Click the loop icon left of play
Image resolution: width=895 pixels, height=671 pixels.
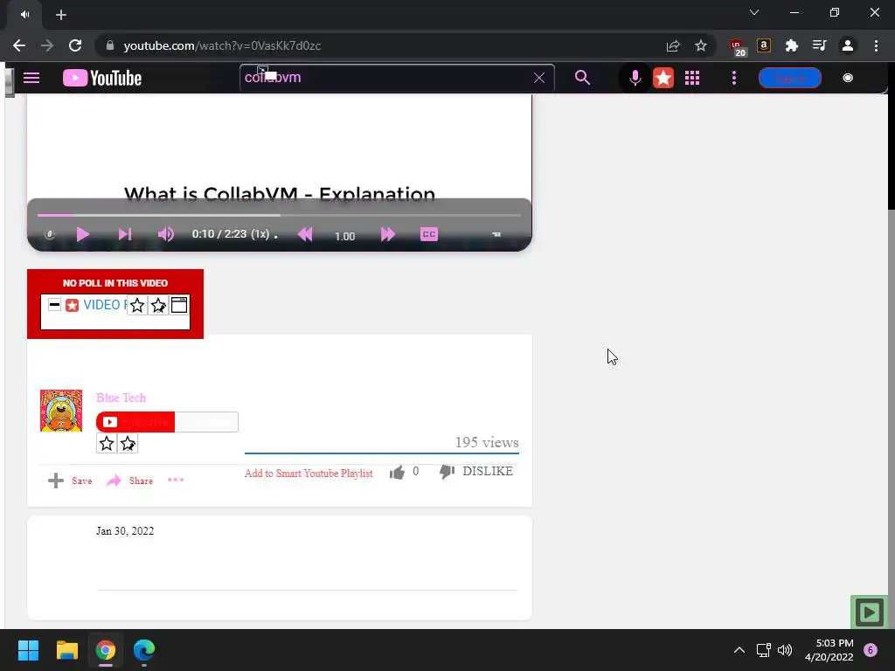coord(50,234)
